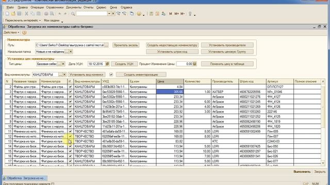The image size is (330, 185).
Task: Click the Прочитать эксель button
Action: point(126,45)
